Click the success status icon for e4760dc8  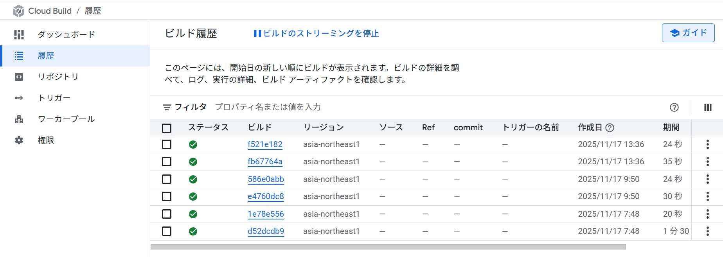(193, 197)
